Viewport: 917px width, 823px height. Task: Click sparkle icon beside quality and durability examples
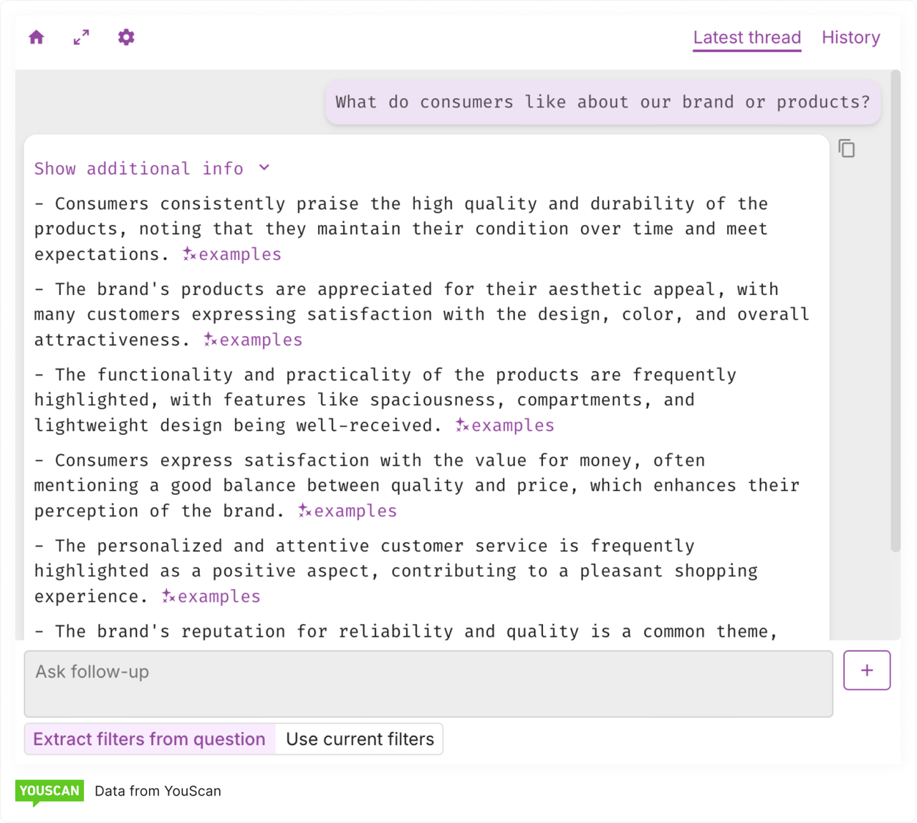189,254
